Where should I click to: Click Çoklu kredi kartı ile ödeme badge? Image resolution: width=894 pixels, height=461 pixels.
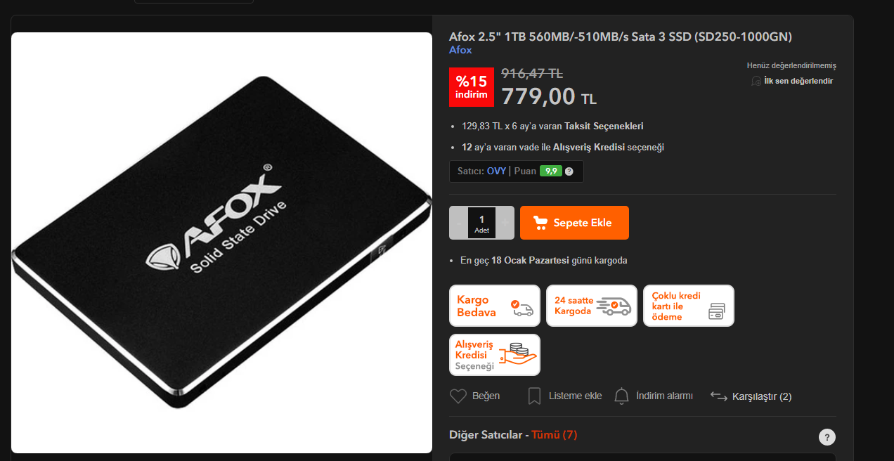tap(689, 306)
